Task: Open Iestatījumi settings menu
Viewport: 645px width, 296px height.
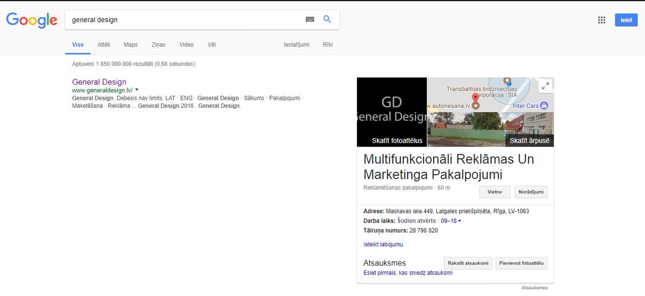Action: click(297, 45)
